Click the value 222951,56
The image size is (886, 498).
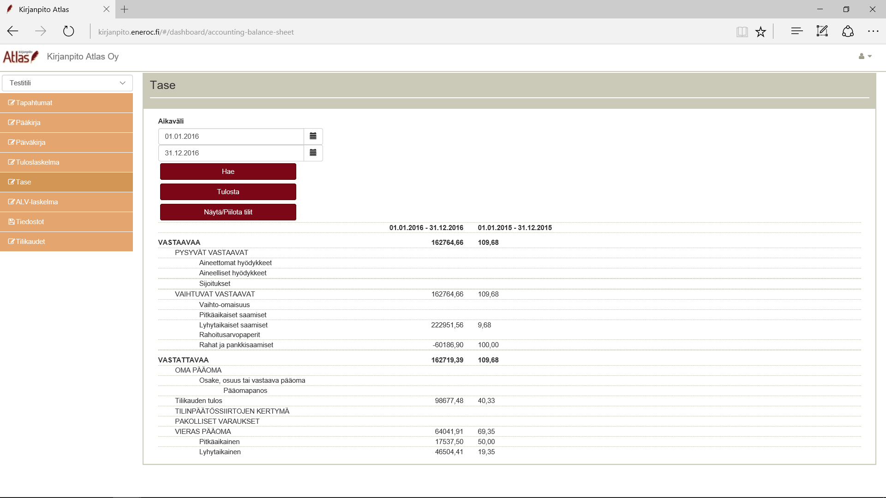click(447, 325)
